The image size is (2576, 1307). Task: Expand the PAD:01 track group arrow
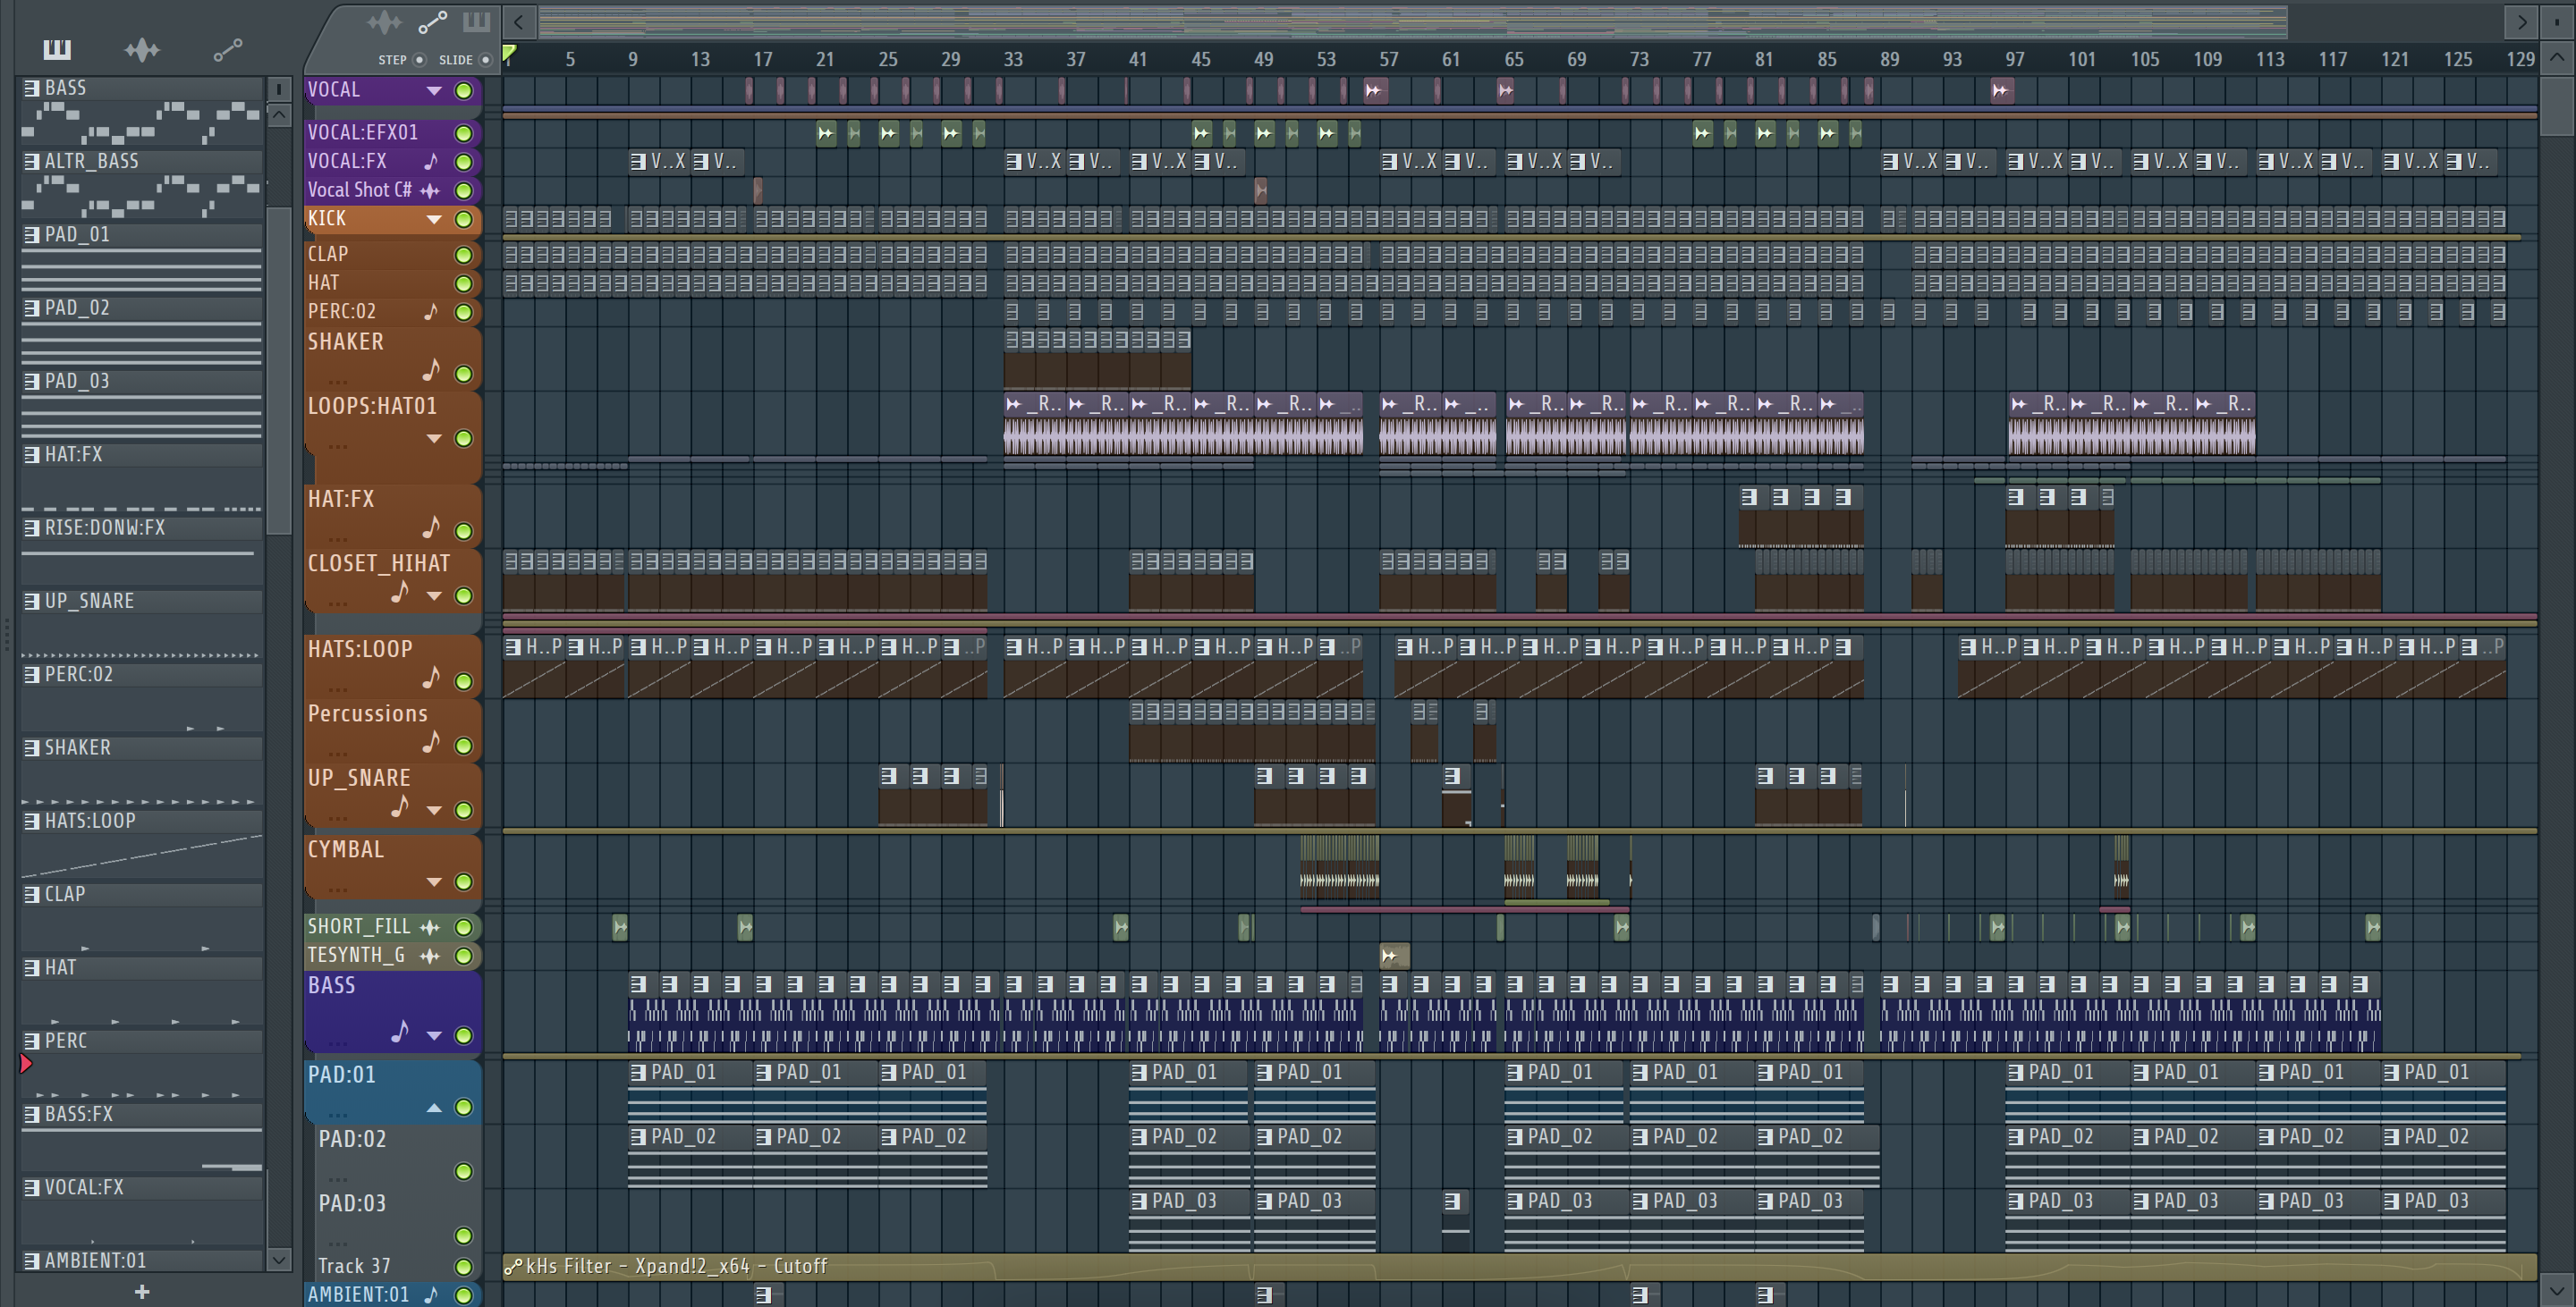coord(434,1107)
